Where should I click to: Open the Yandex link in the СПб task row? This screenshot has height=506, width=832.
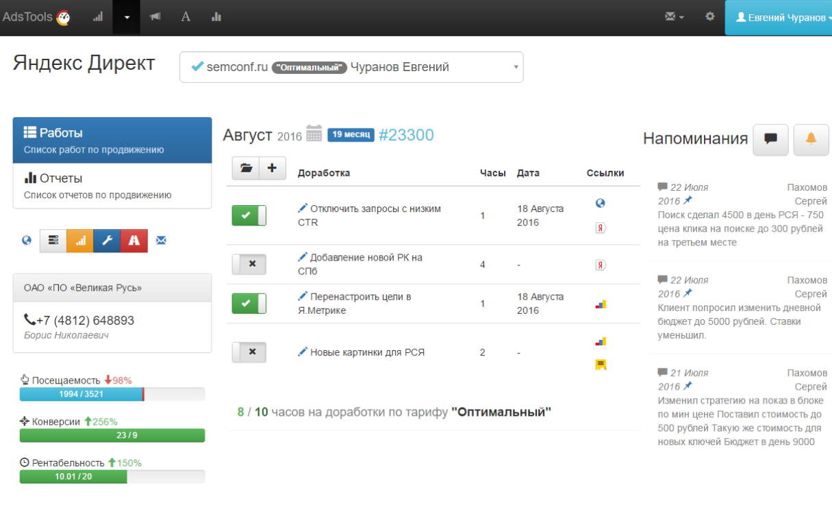tap(601, 265)
